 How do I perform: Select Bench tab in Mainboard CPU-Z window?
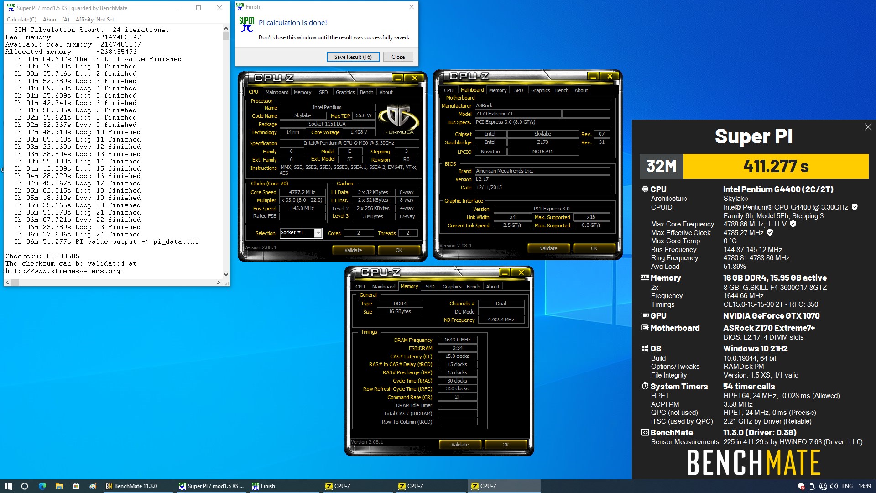pyautogui.click(x=562, y=90)
